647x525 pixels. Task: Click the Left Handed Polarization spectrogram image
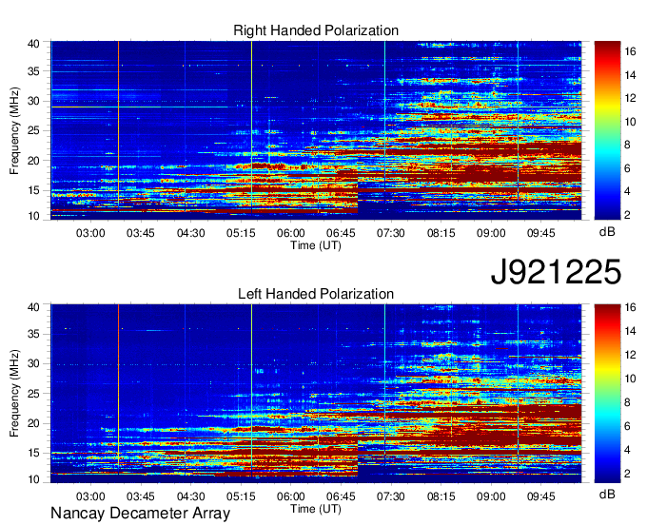click(x=316, y=394)
